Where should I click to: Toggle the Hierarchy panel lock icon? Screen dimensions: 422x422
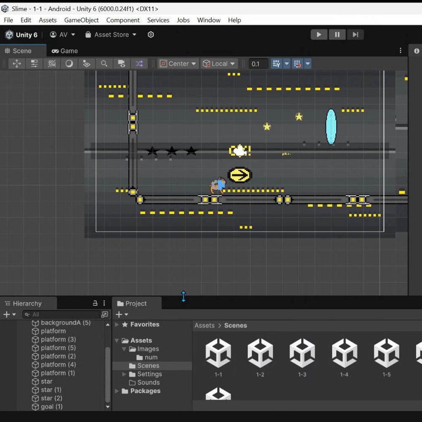95,303
